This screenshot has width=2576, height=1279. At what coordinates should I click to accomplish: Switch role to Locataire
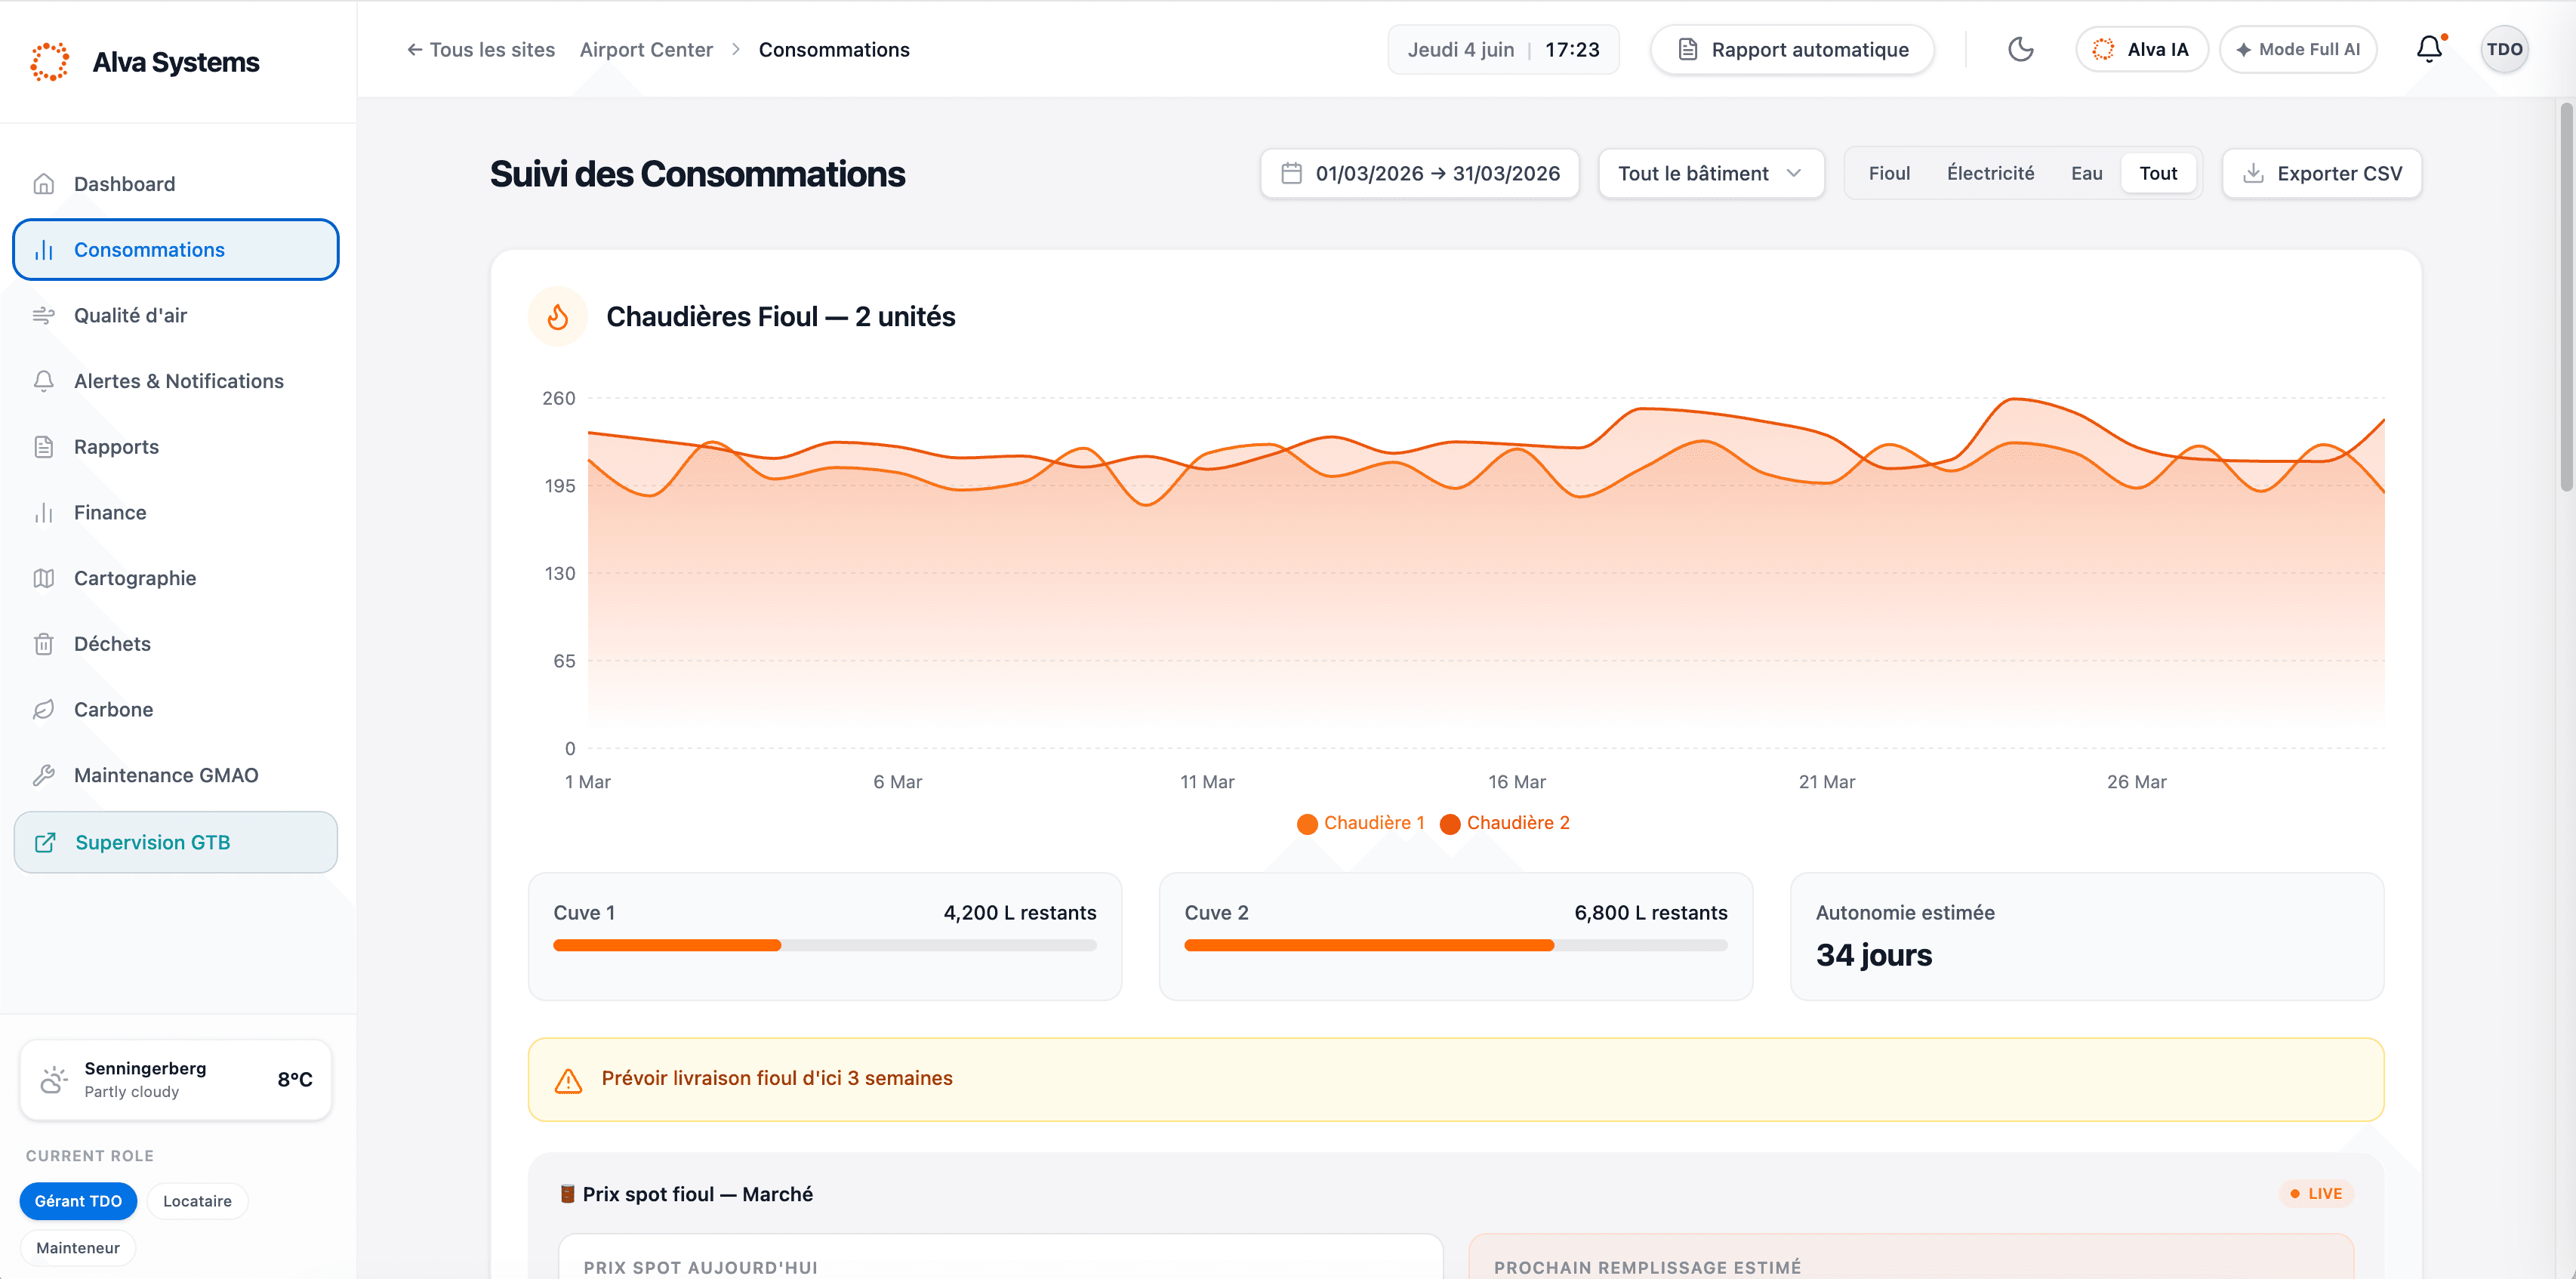tap(197, 1201)
